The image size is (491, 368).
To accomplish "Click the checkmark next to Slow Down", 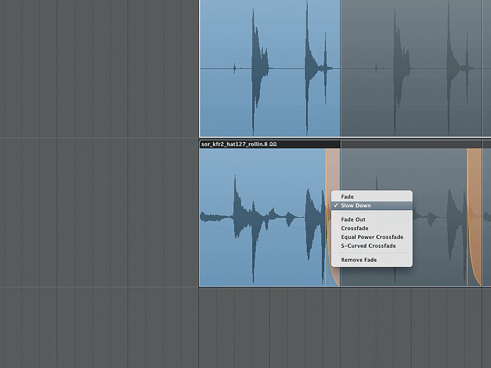I will tap(337, 205).
